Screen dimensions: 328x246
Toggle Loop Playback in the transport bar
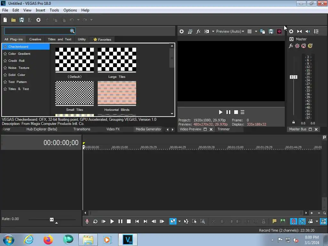tap(95, 221)
